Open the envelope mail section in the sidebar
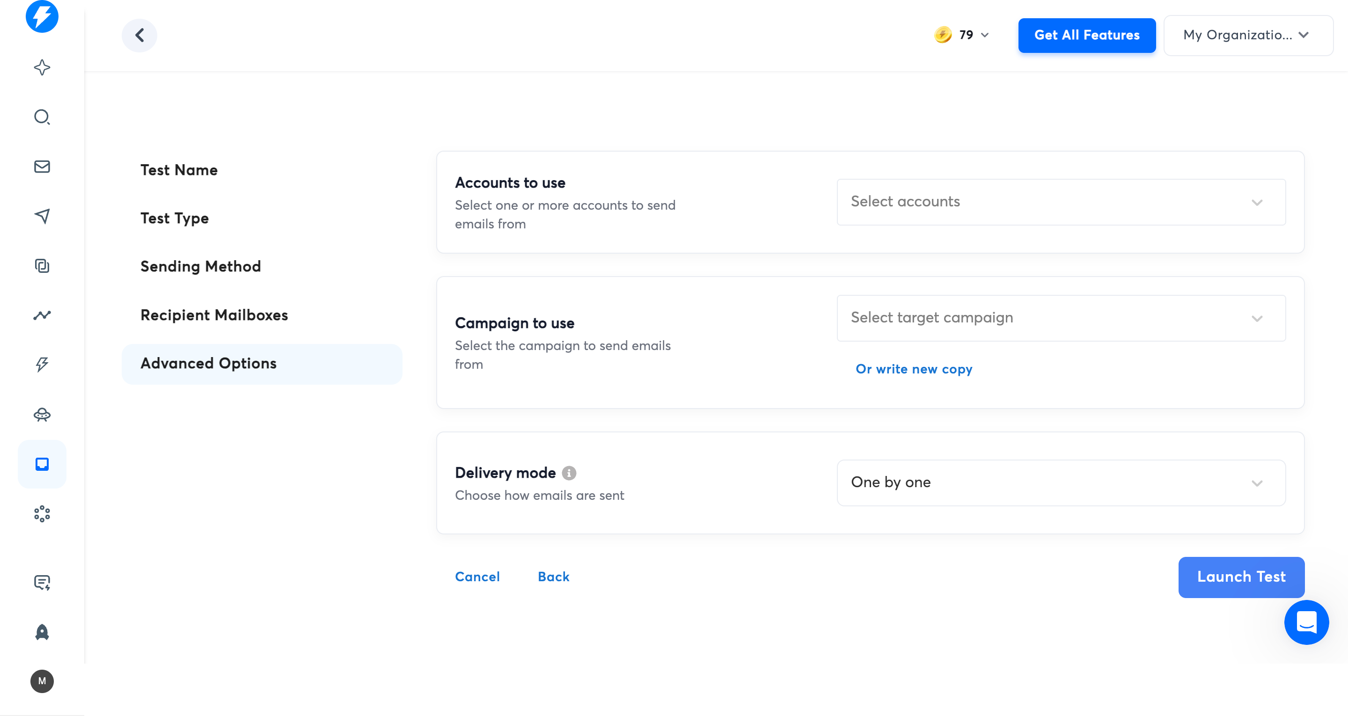Viewport: 1348px width, 716px height. pos(42,167)
